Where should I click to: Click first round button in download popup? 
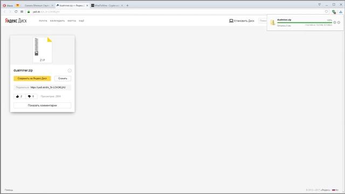[x=335, y=23]
